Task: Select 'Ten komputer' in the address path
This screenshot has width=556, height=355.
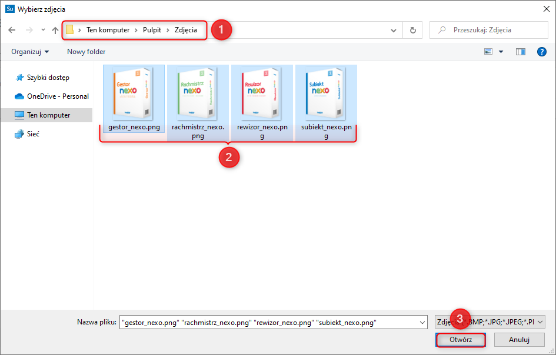Action: point(108,30)
